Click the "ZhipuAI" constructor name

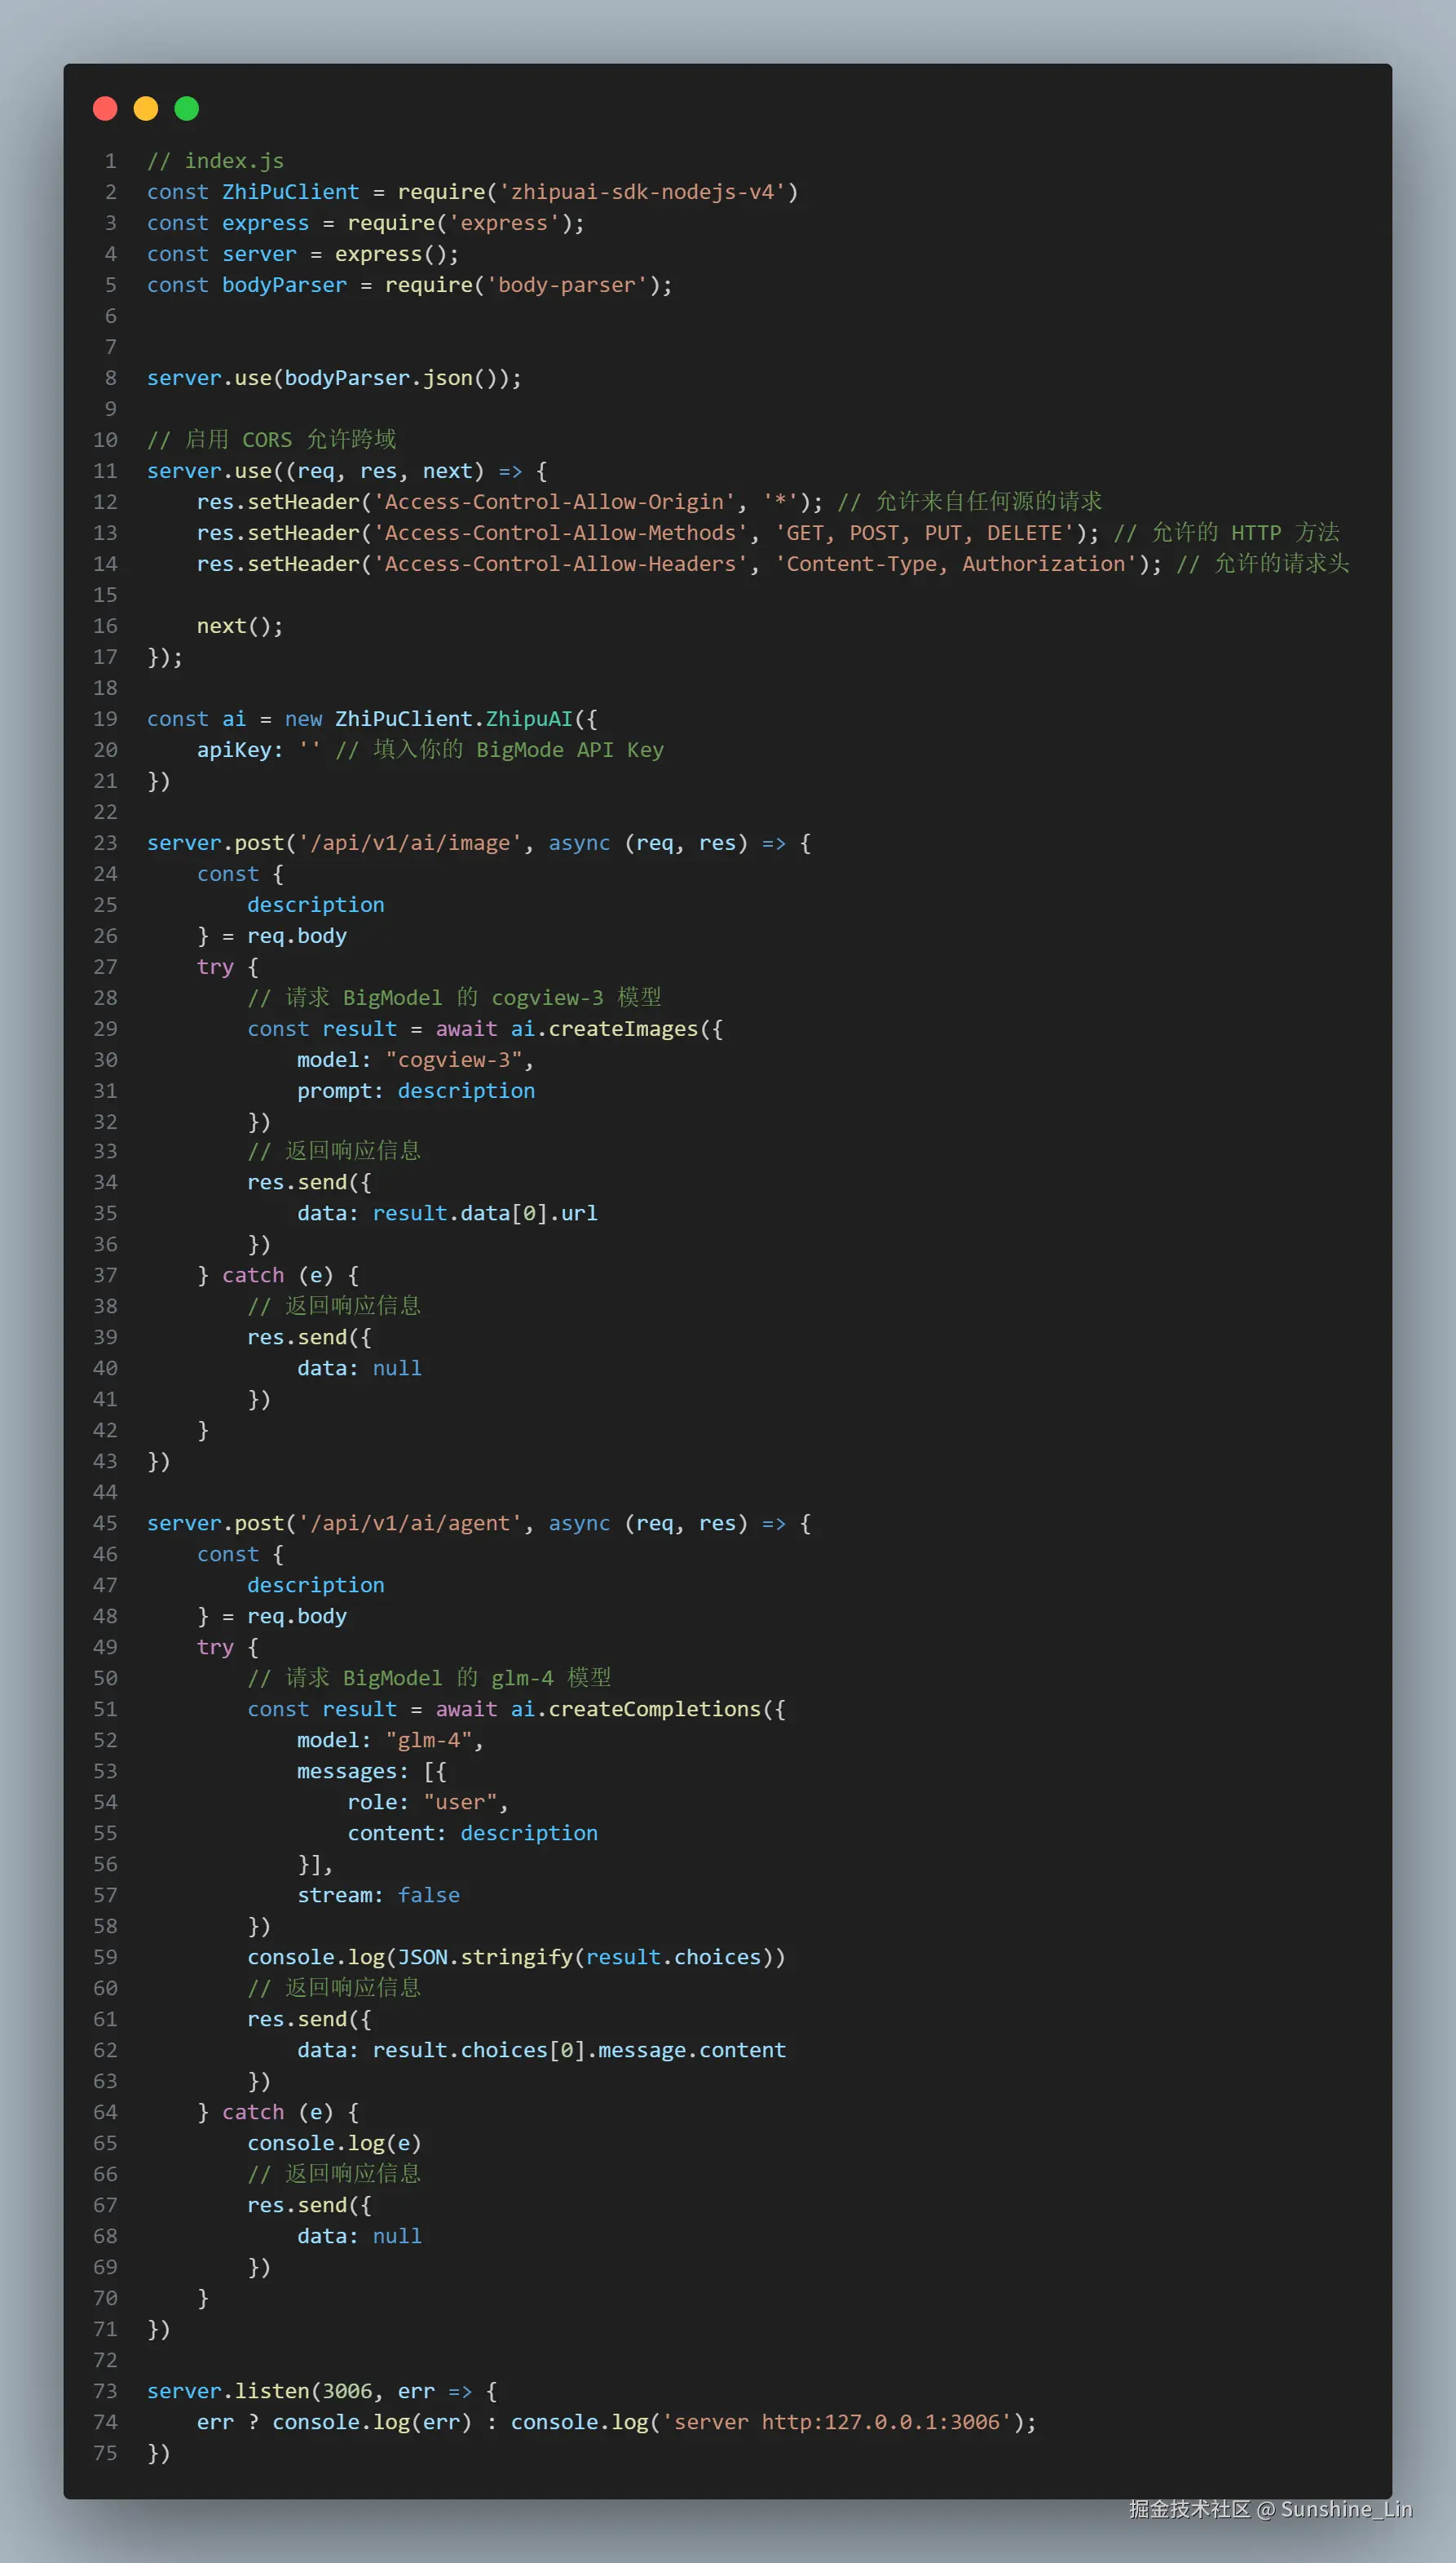pos(529,719)
